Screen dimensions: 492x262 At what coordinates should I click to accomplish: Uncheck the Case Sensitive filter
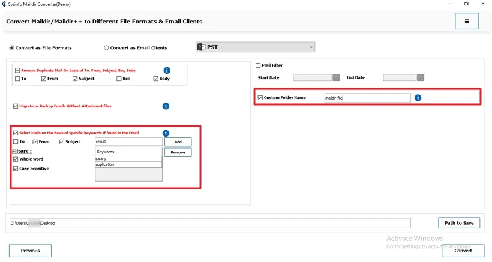click(x=16, y=168)
